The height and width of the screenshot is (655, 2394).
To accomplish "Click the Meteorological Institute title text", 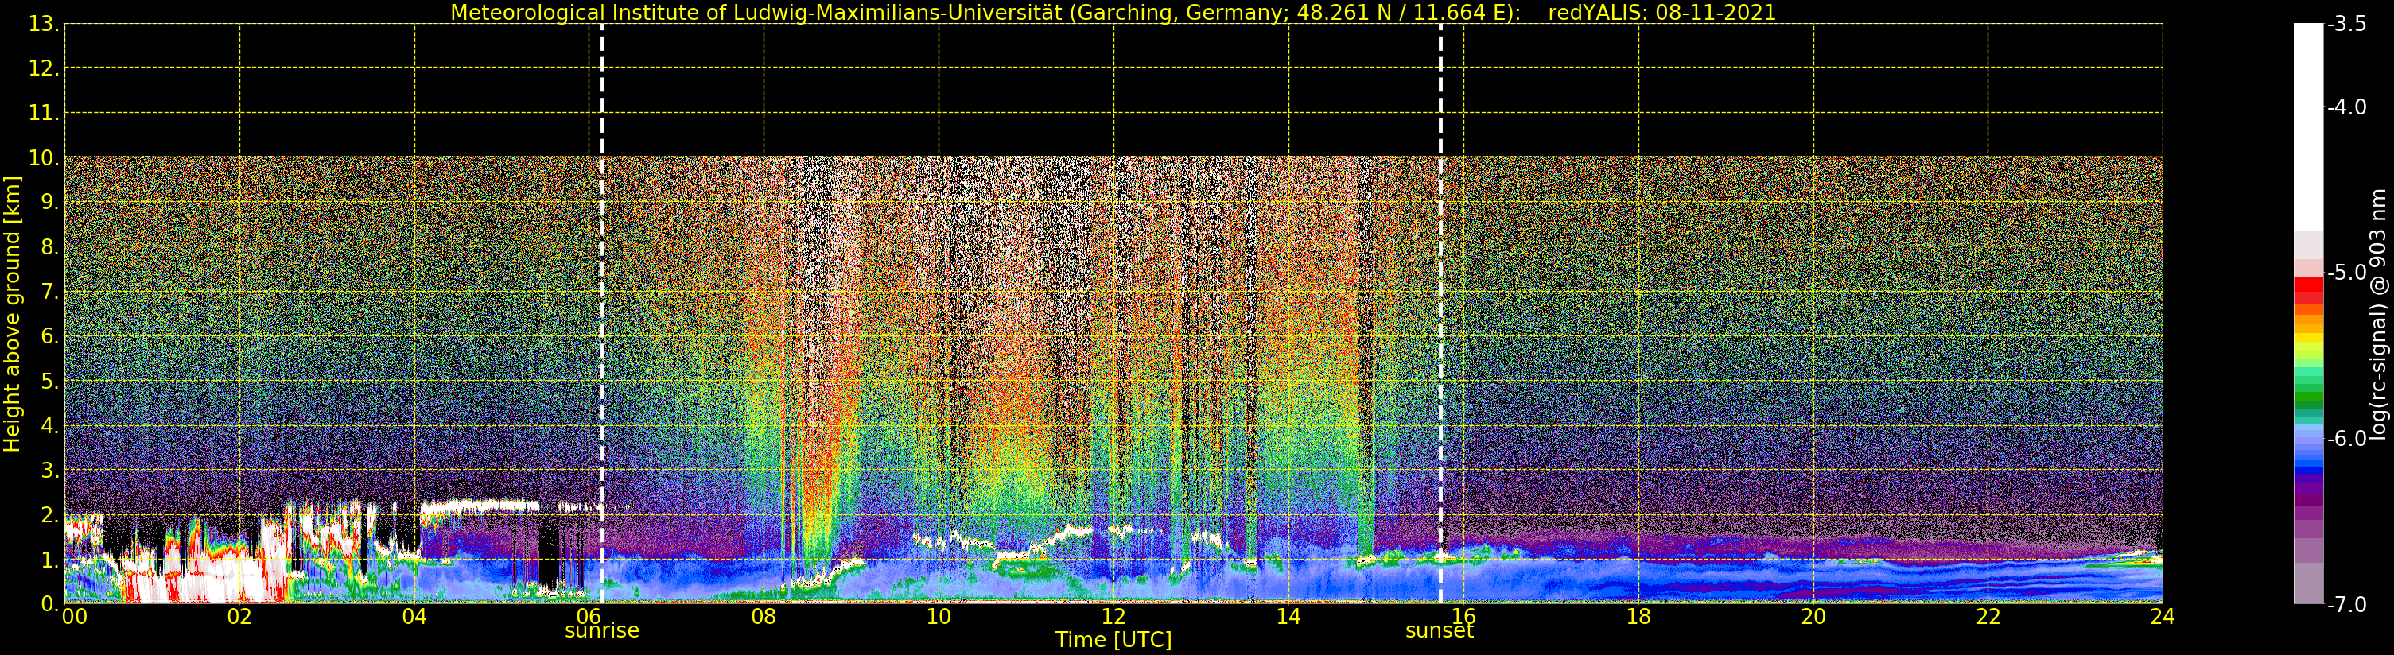I will [x=985, y=13].
